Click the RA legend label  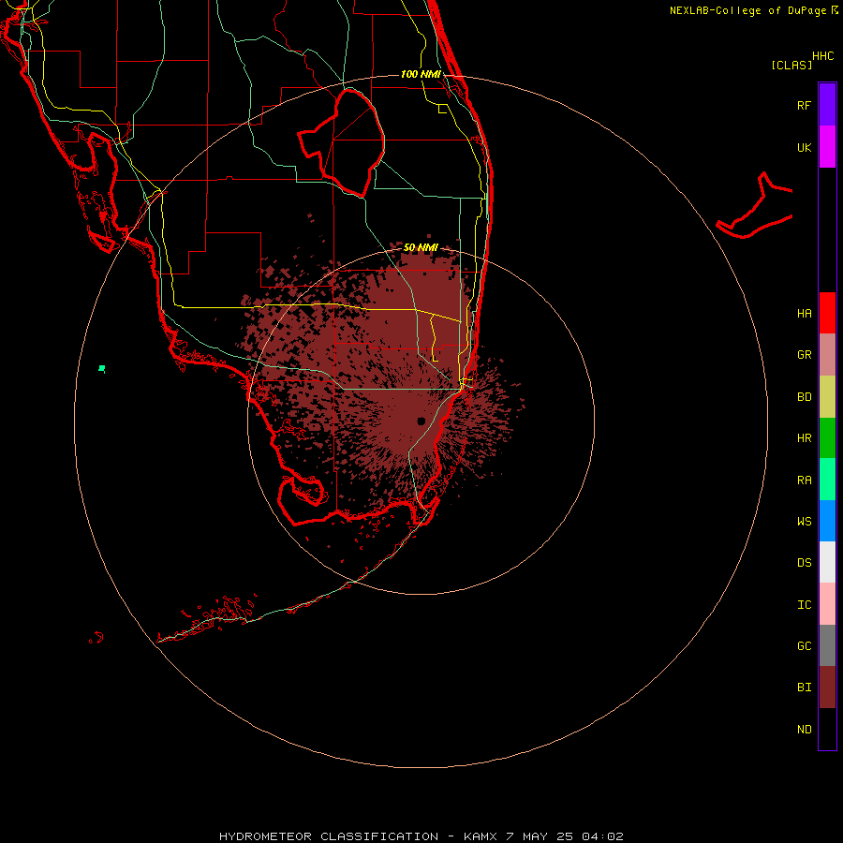pos(804,481)
